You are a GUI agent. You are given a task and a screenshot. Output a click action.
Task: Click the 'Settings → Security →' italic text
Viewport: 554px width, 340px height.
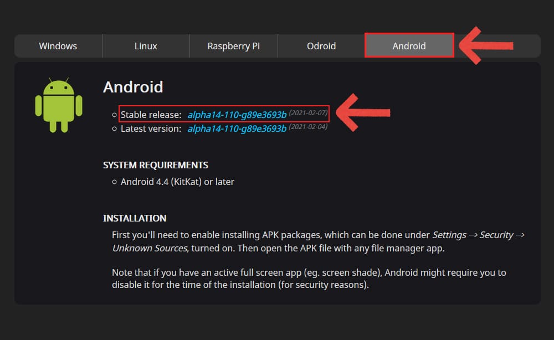pos(479,235)
